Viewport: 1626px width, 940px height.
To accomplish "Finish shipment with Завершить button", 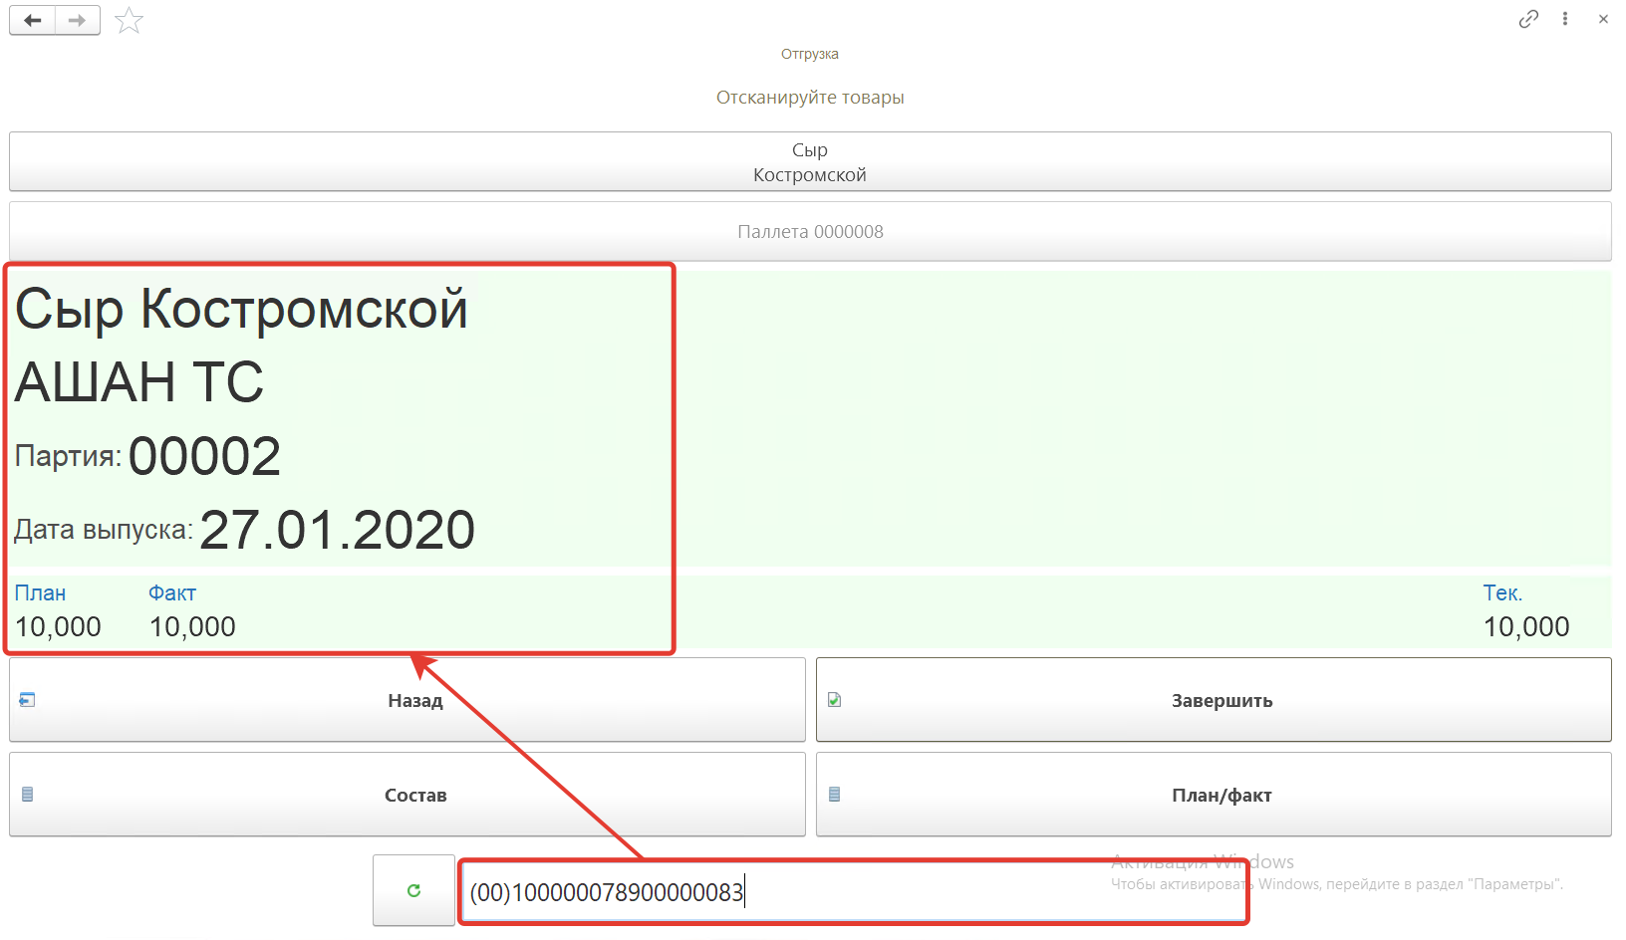I will 1213,700.
